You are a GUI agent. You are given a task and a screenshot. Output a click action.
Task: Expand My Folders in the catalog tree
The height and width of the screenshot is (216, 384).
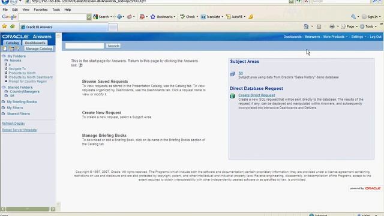pyautogui.click(x=4, y=56)
